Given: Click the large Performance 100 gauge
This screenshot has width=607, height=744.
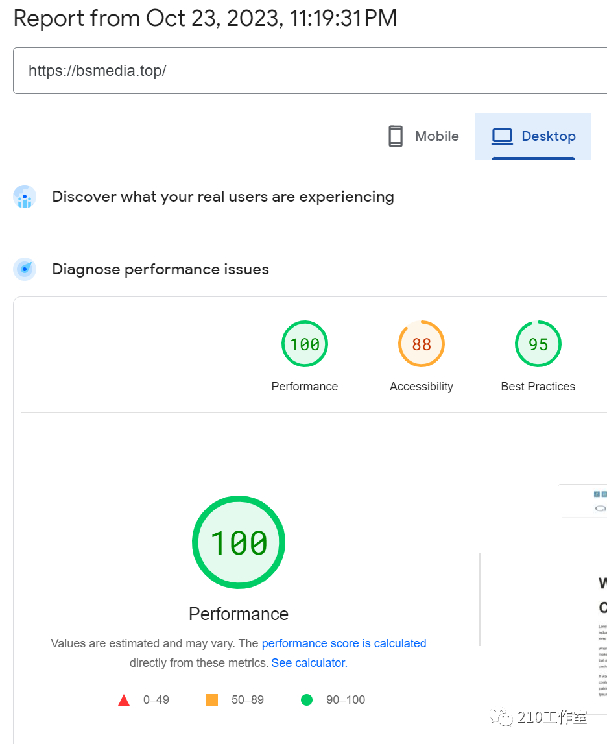Looking at the screenshot, I should coord(239,542).
